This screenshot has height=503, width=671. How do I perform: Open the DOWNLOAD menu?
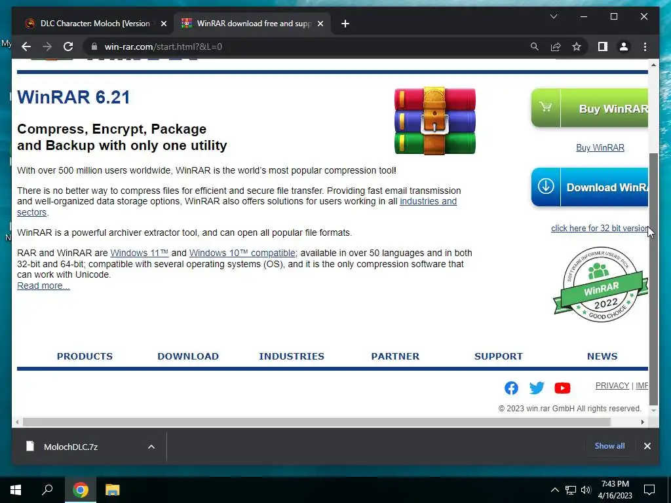coord(188,356)
